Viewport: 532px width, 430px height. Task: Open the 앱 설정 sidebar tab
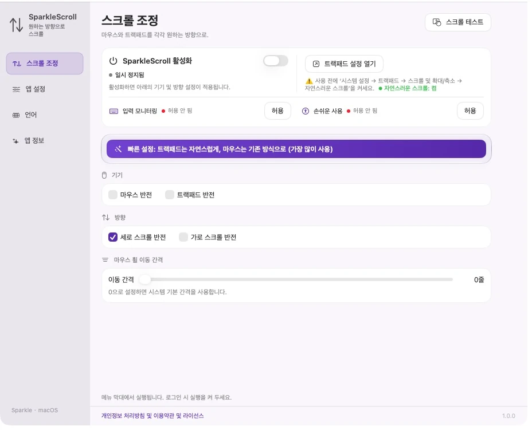coord(45,89)
